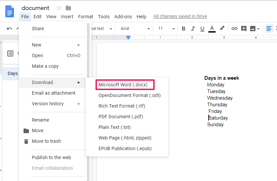Click the folder icon next to the document title
The height and width of the screenshot is (181, 277).
68,8
